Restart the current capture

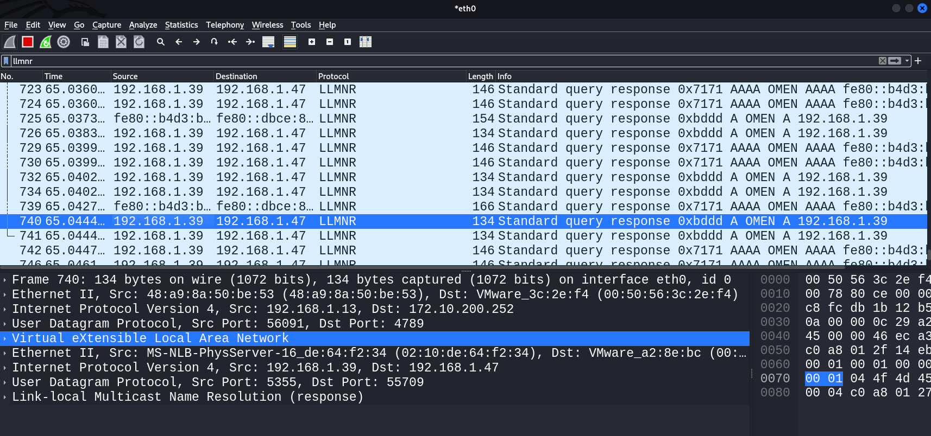(x=46, y=42)
